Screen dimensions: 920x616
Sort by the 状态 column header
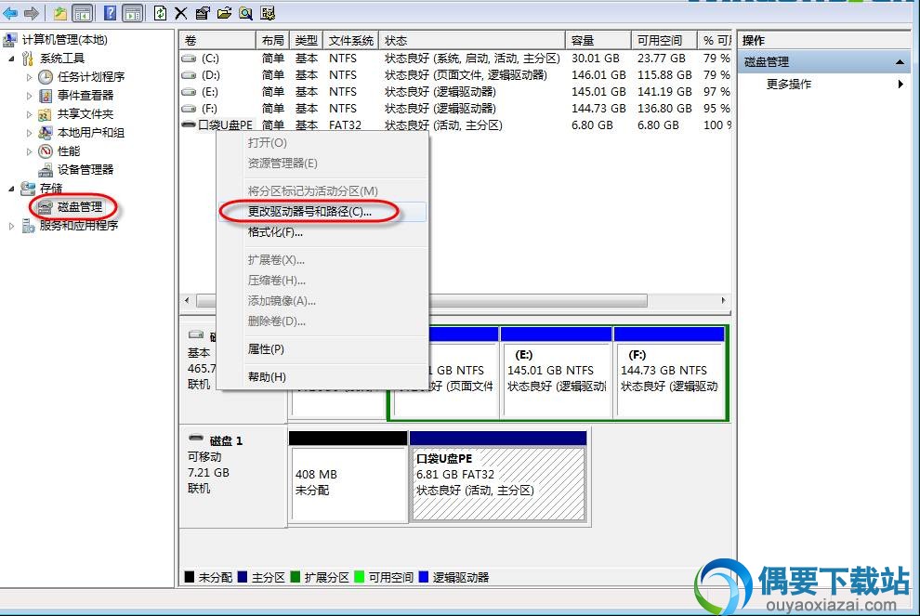pos(472,41)
